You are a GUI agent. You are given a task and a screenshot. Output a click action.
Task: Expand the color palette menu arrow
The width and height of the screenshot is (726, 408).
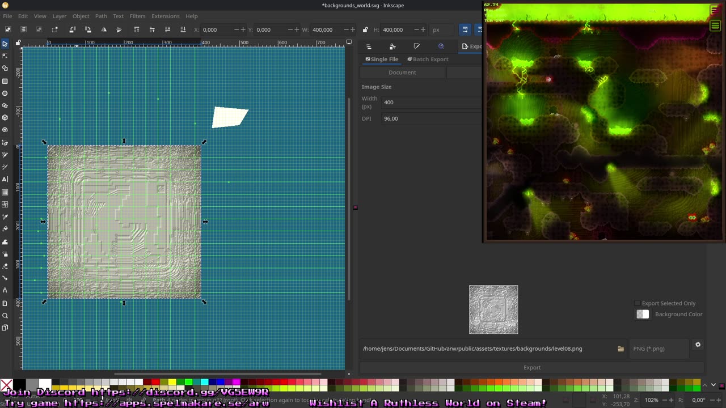pyautogui.click(x=714, y=385)
